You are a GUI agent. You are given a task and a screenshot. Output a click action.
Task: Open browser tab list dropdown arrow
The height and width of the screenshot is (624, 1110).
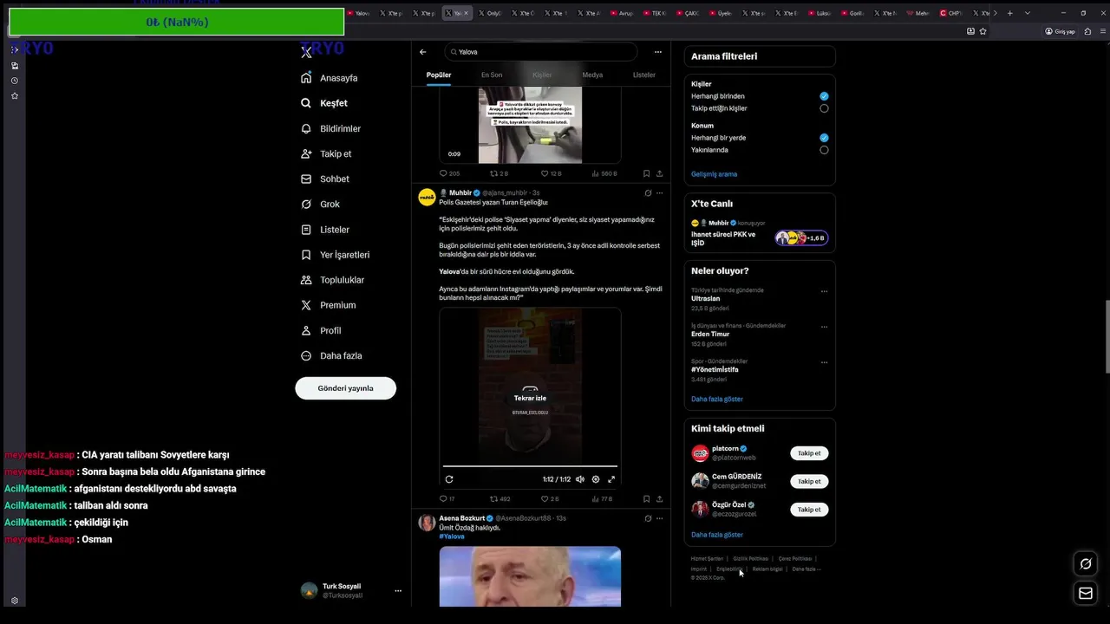pos(1028,13)
